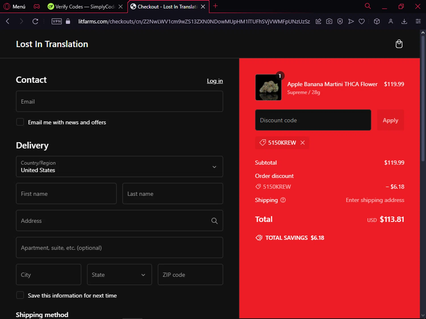This screenshot has width=426, height=319.
Task: Check Email me with news and offers
Action: (x=20, y=122)
